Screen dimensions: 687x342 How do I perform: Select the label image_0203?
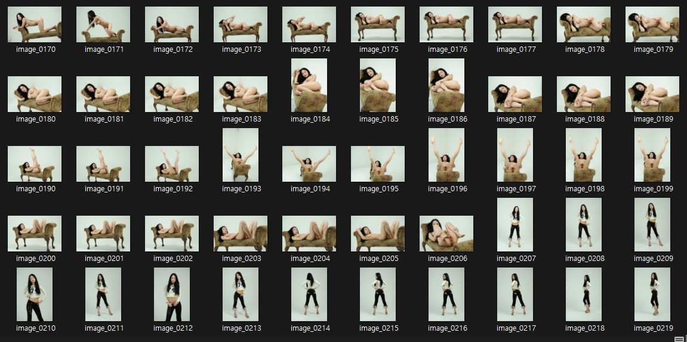pos(241,259)
